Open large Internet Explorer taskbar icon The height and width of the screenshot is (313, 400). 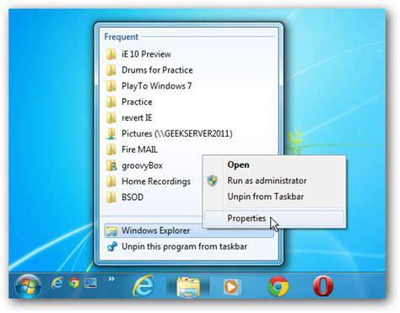[x=143, y=286]
